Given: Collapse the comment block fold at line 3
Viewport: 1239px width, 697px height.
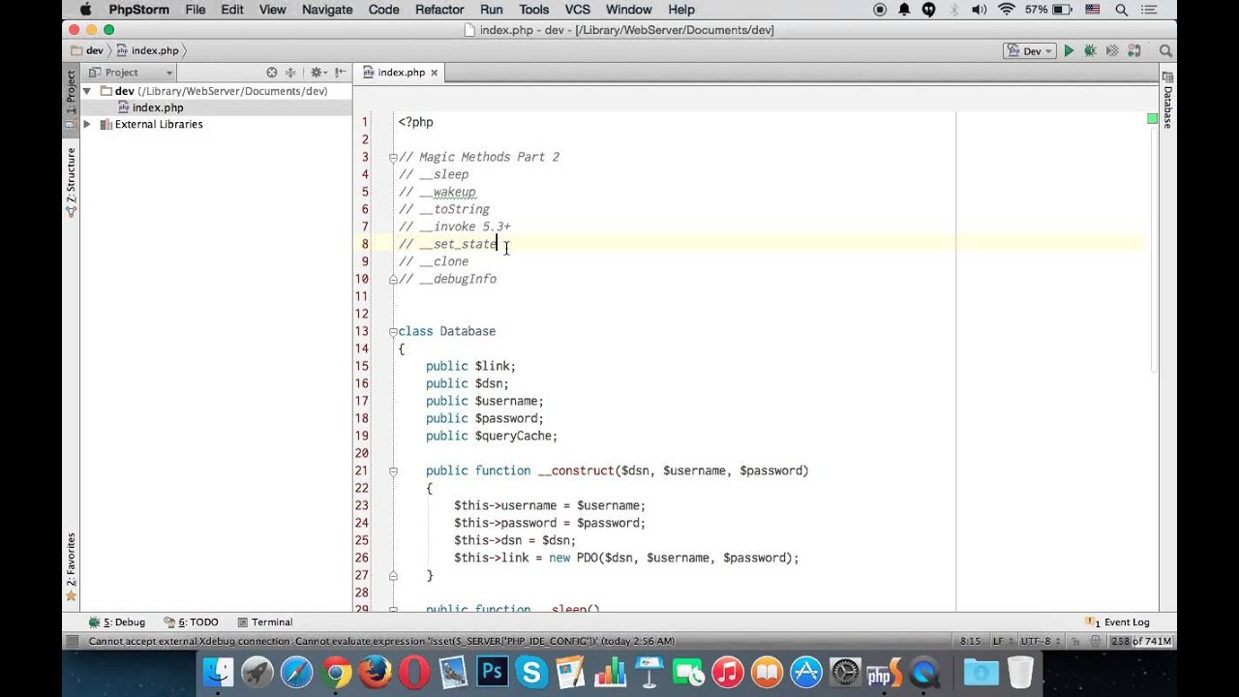Looking at the screenshot, I should [393, 157].
